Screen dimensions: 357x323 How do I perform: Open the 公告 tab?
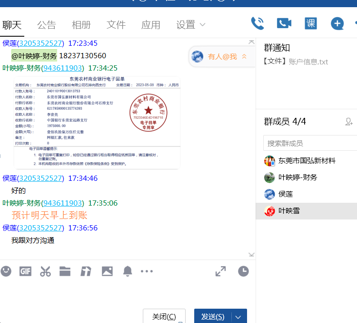pos(47,25)
